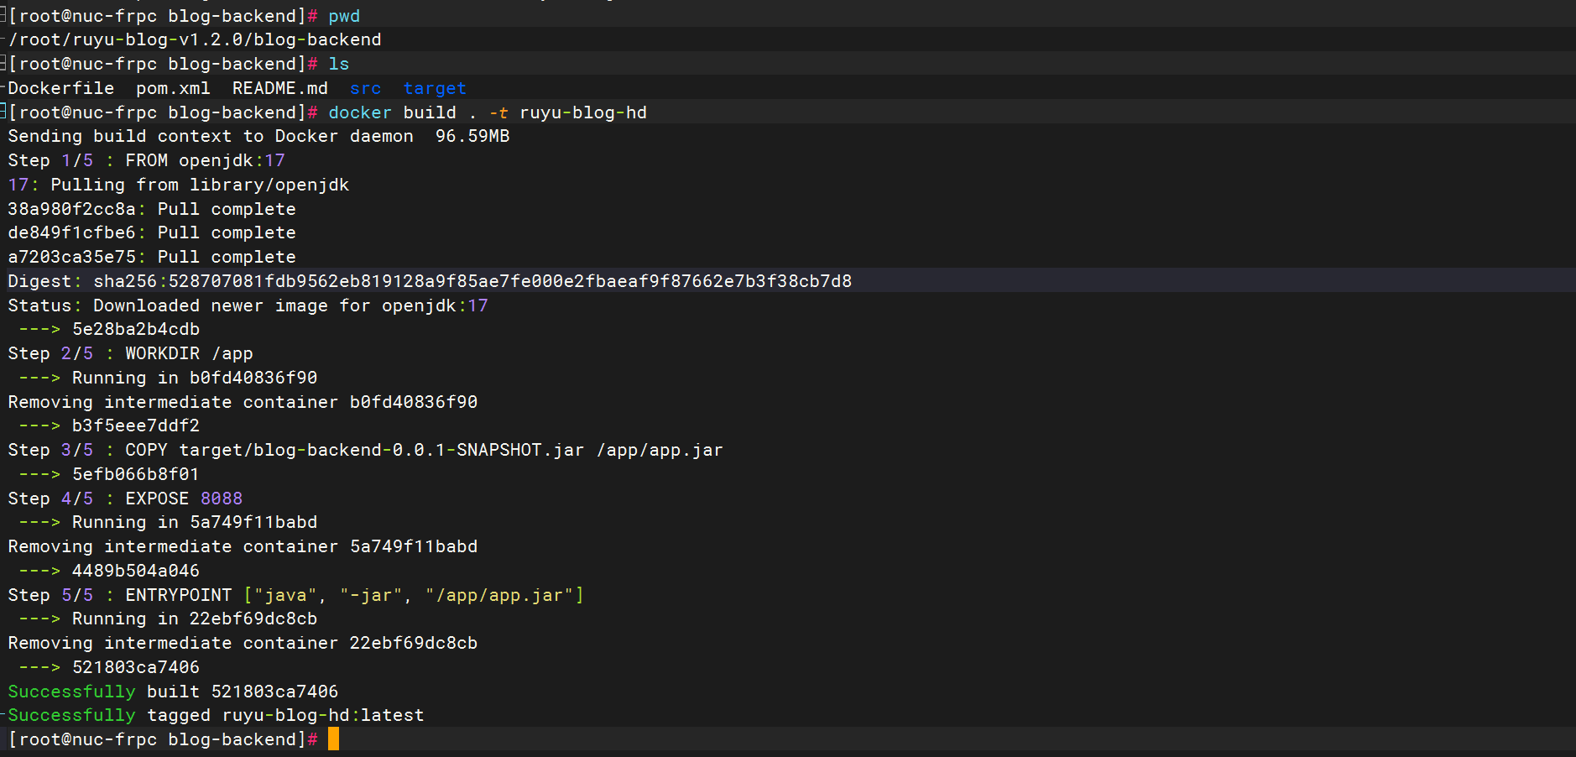Click 'Removing intermediate container 22ebf69dc8cb' line
1576x757 pixels.
(x=243, y=643)
